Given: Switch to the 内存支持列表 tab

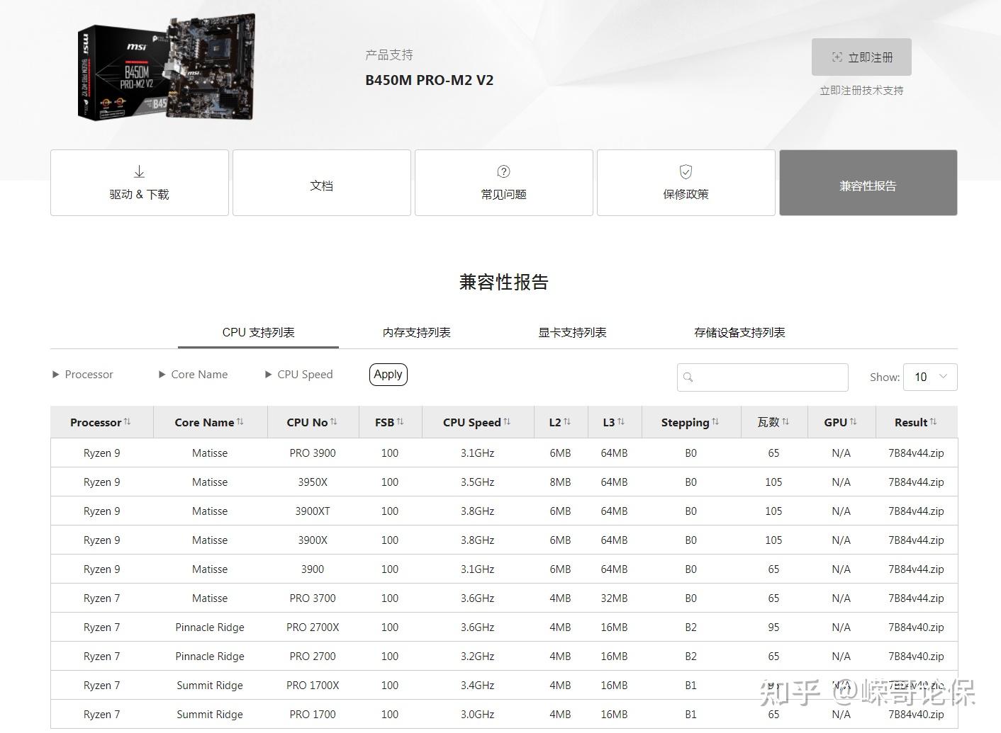Looking at the screenshot, I should click(416, 332).
